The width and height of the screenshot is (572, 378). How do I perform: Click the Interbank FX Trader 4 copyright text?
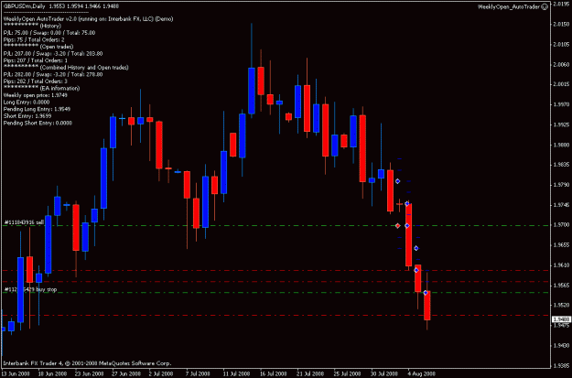click(x=87, y=363)
